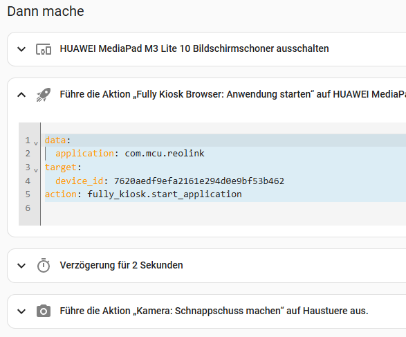Click the 'target' key on line 3
The image size is (406, 337).
[x=61, y=167]
